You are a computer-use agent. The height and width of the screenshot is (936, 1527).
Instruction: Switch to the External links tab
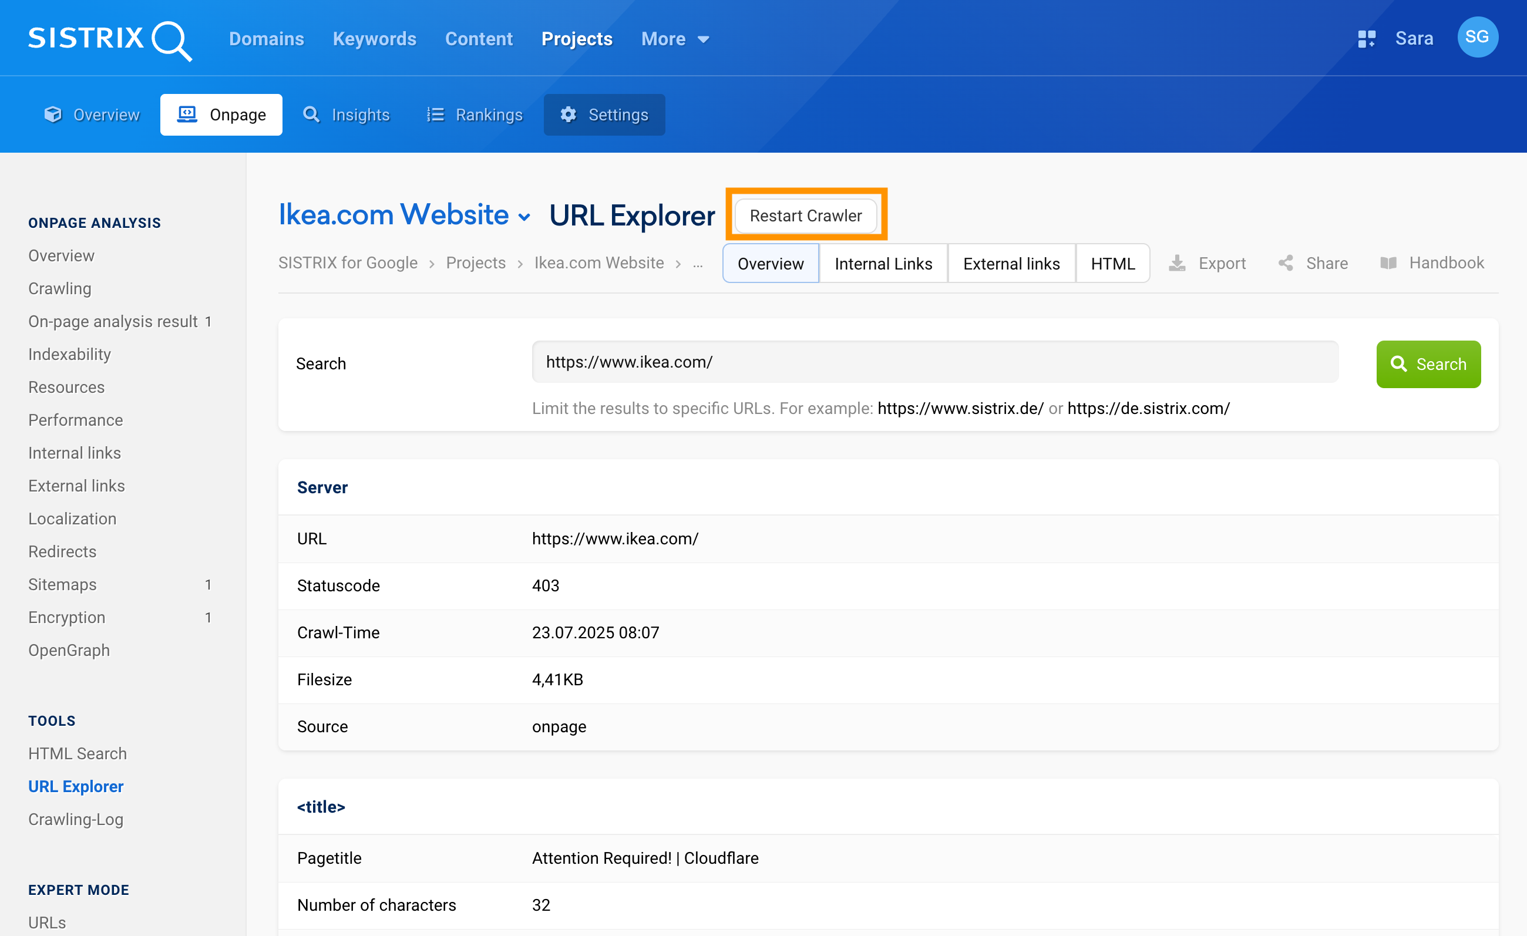tap(1011, 263)
